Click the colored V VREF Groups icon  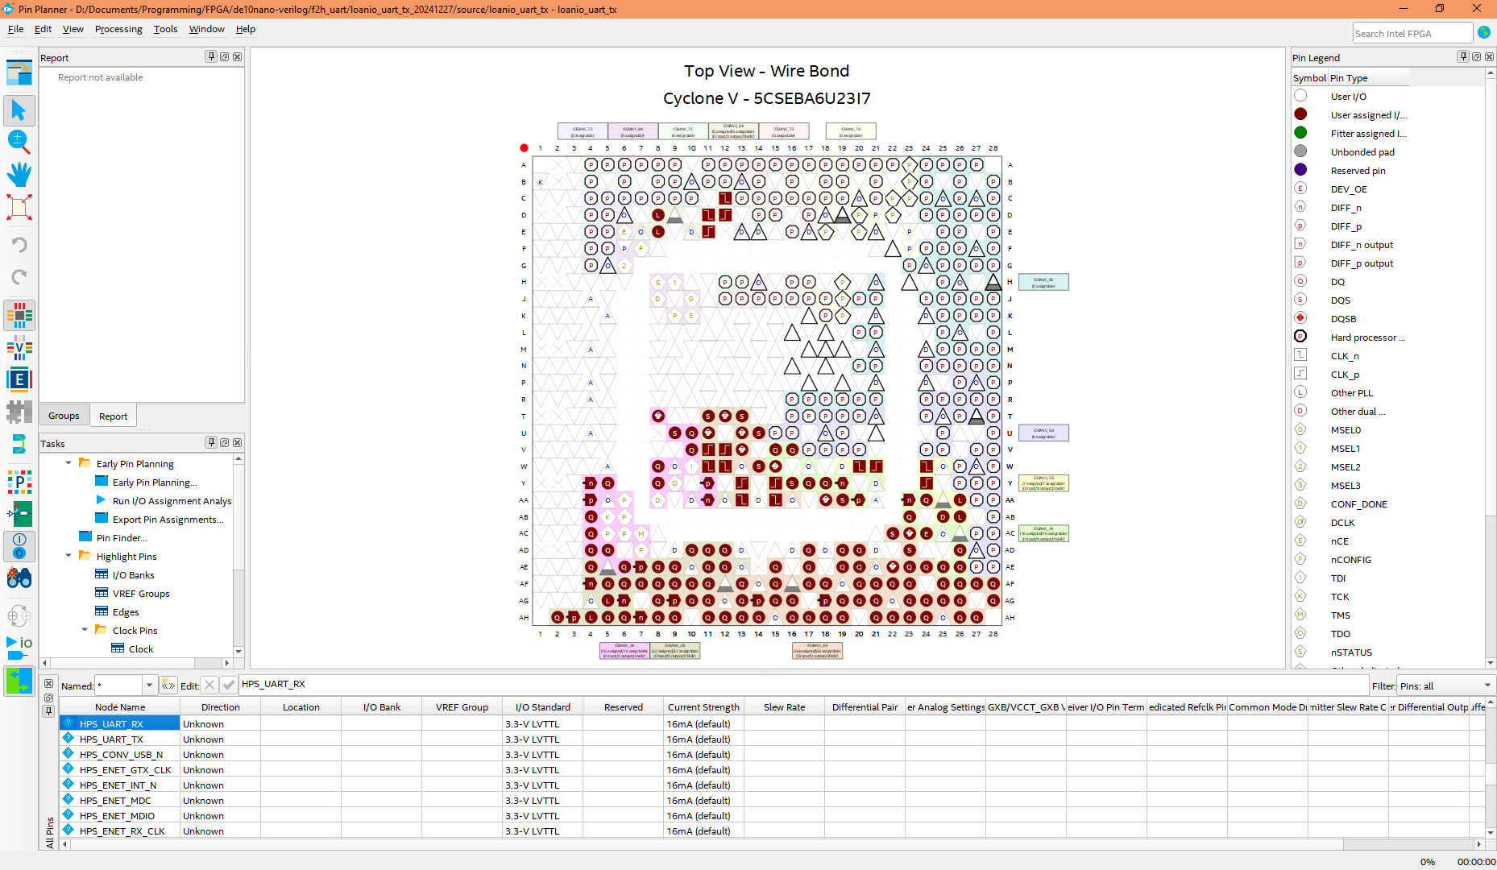coord(19,349)
